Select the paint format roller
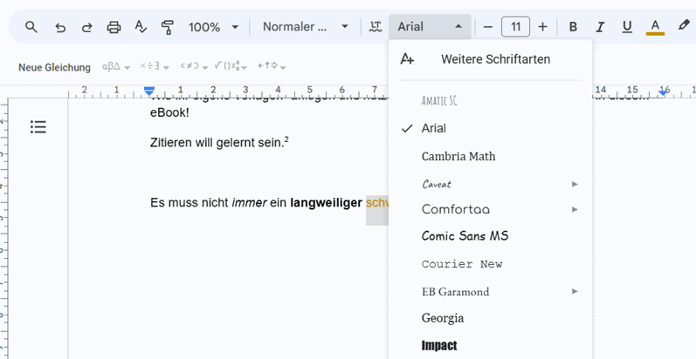 coord(168,27)
